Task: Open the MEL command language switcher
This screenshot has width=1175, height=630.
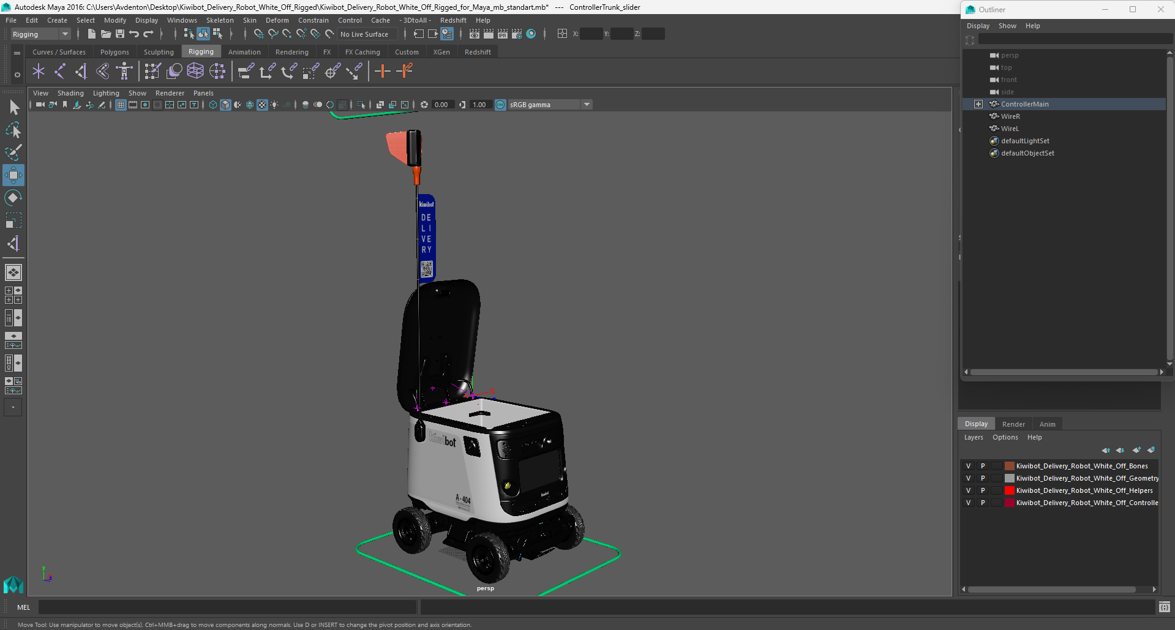Action: click(x=23, y=608)
